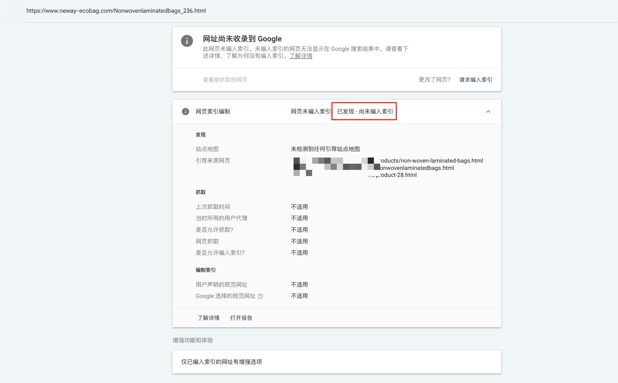Image resolution: width=618 pixels, height=383 pixels.
Task: Click 不适用 value for 是否允许编入索引?
Action: pyautogui.click(x=299, y=253)
